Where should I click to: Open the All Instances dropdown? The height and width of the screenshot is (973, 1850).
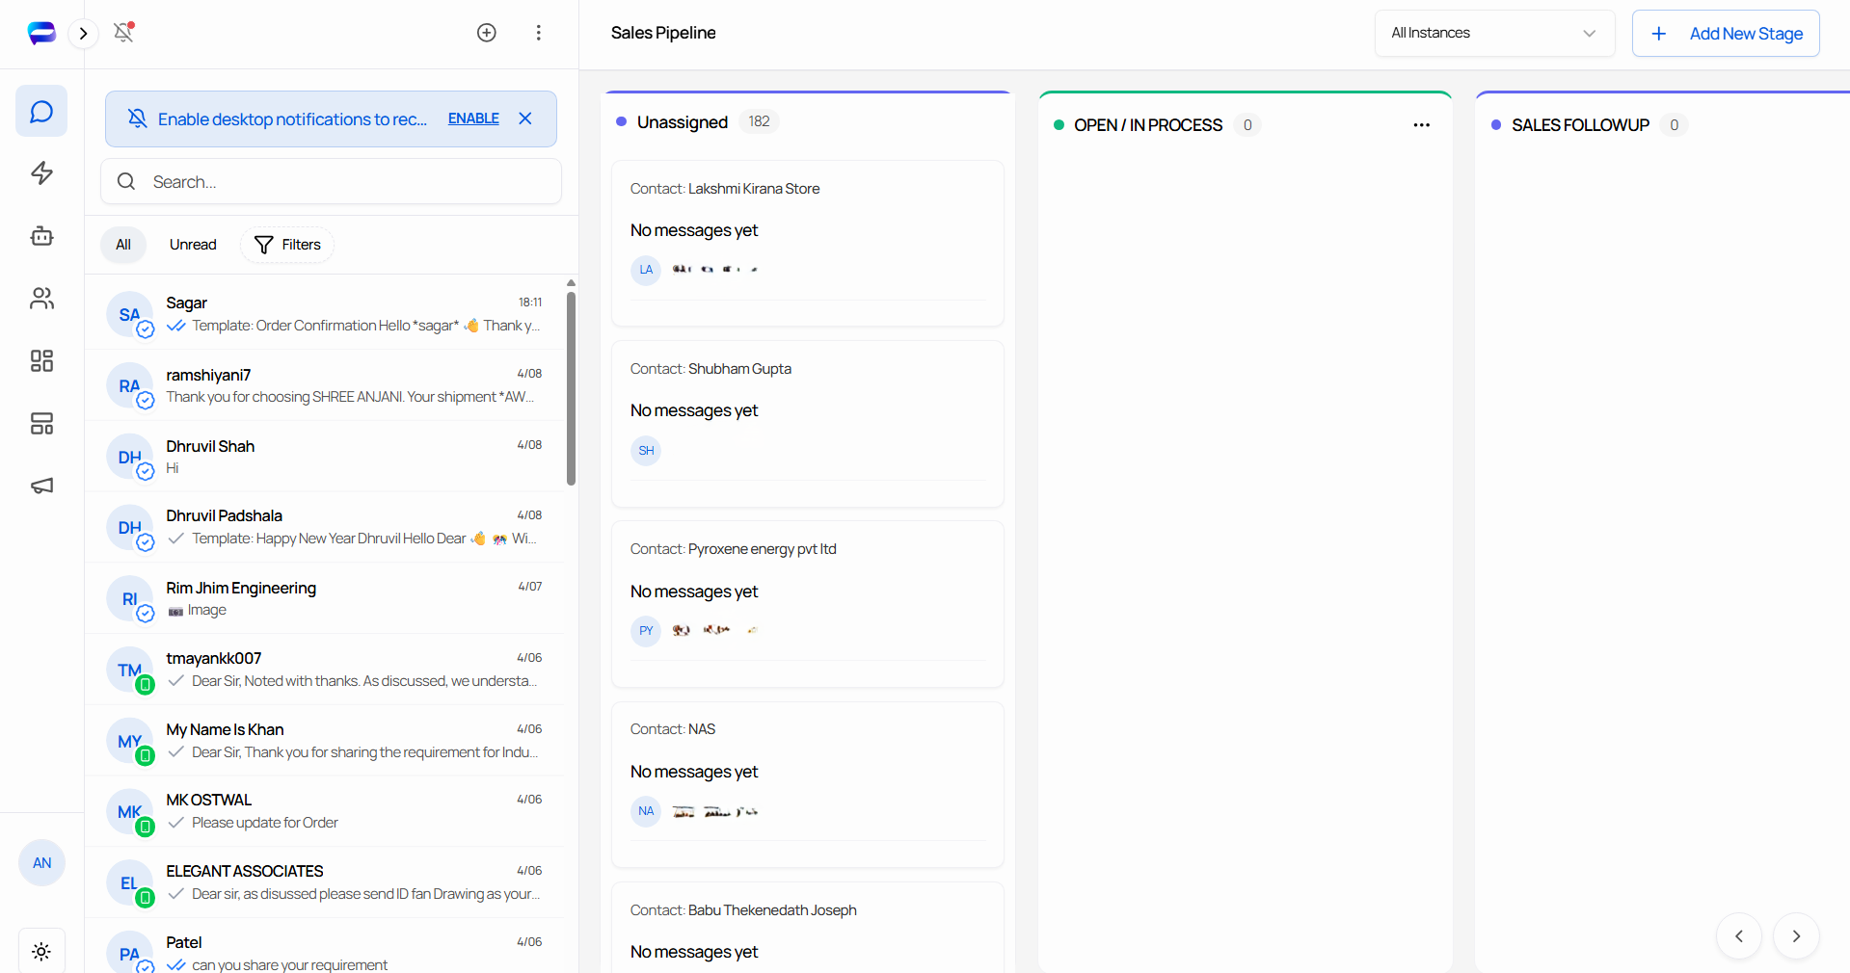1493,33
